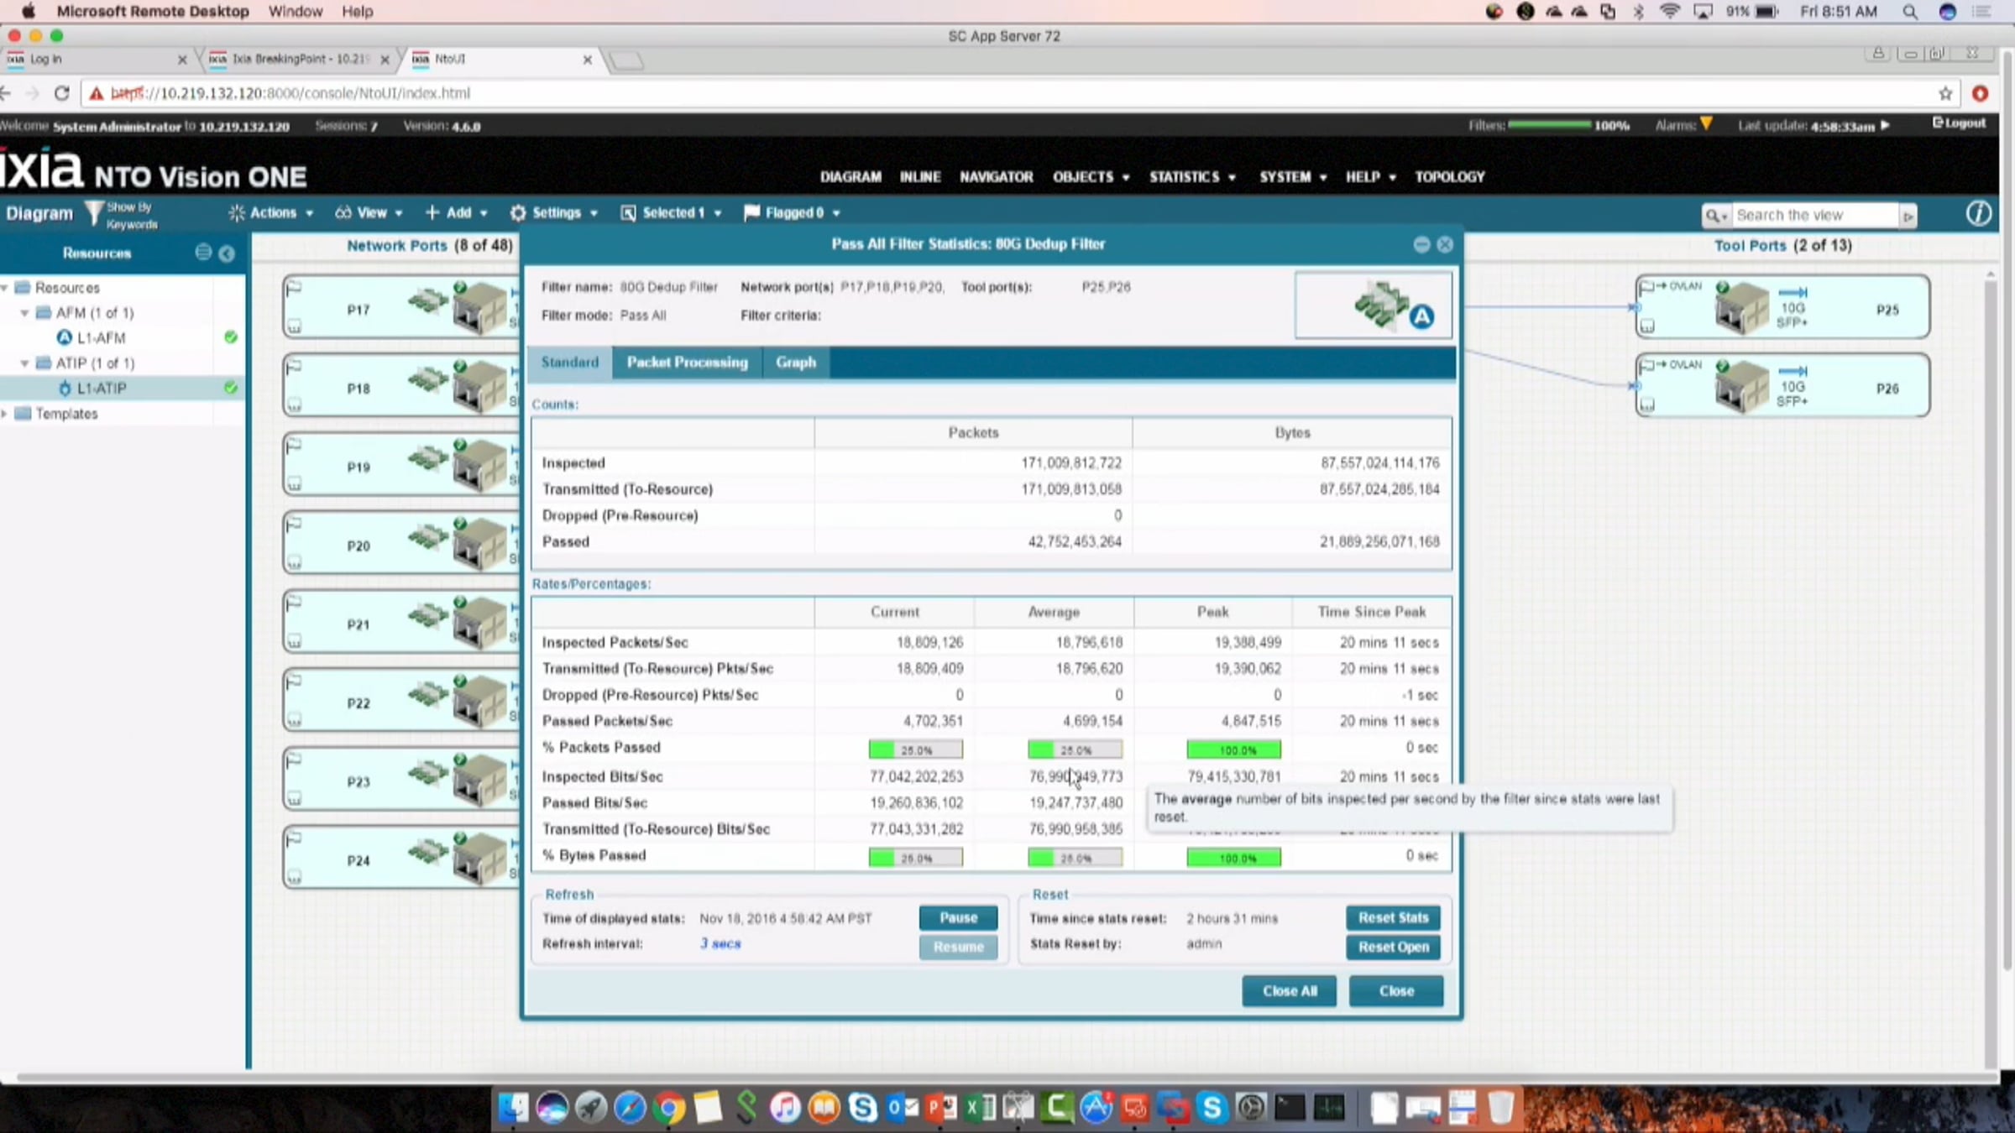Screen dimensions: 2015x1133
Task: Switch to the Graph tab
Action: pos(795,363)
